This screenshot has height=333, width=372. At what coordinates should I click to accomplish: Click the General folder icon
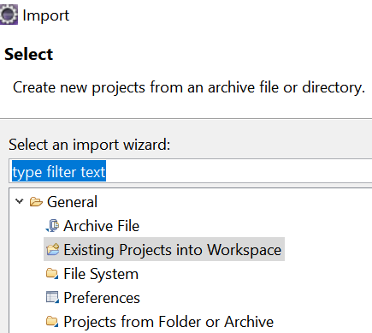tap(36, 202)
